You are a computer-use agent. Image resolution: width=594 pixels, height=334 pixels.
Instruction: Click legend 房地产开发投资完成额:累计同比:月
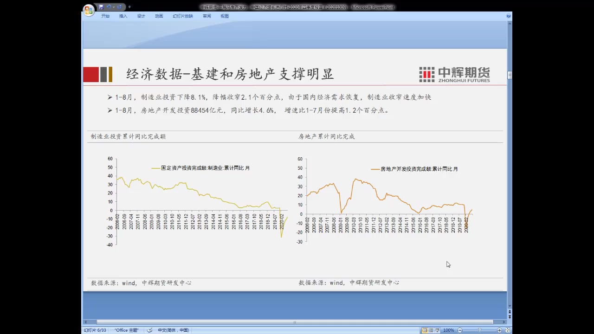414,169
